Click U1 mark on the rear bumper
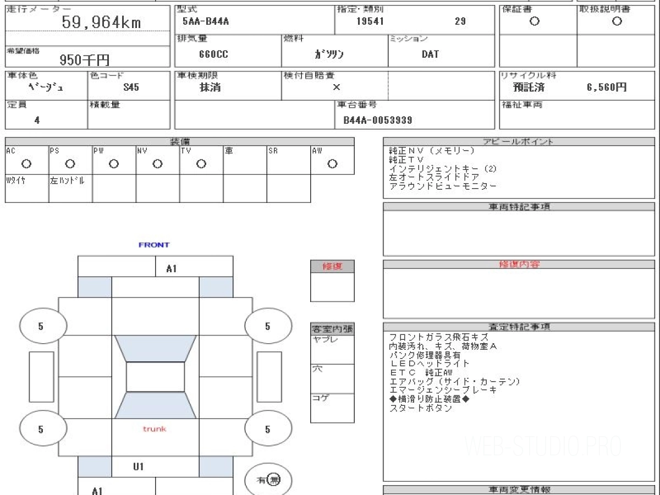660x495 pixels. pos(139,467)
